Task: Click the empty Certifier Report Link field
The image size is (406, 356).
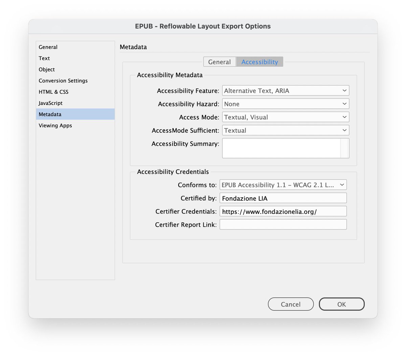Action: (x=283, y=224)
